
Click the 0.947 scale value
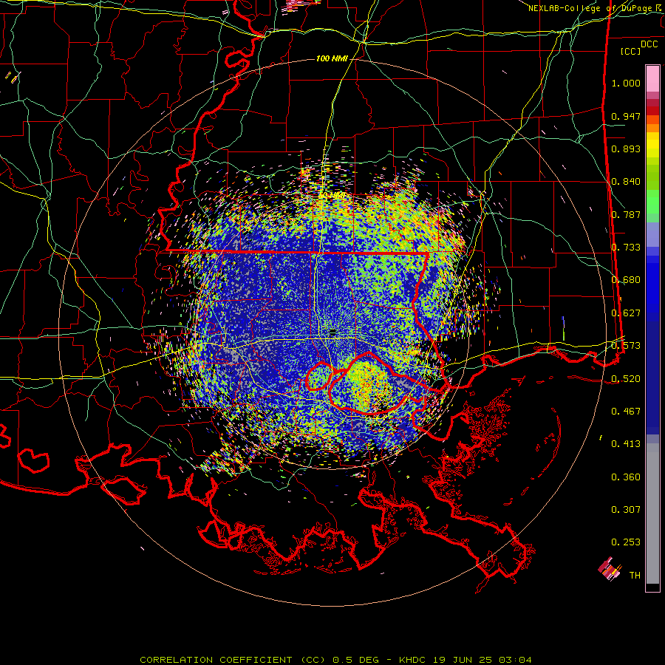coord(626,116)
